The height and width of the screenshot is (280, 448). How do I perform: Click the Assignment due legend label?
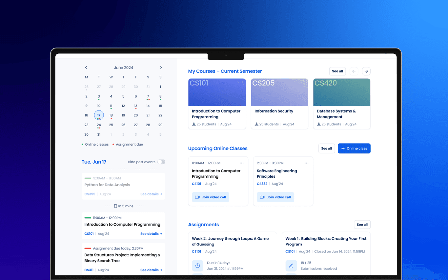coord(130,144)
